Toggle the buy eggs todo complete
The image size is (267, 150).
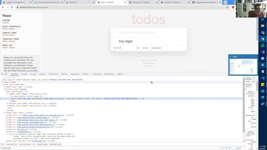[x=114, y=41]
